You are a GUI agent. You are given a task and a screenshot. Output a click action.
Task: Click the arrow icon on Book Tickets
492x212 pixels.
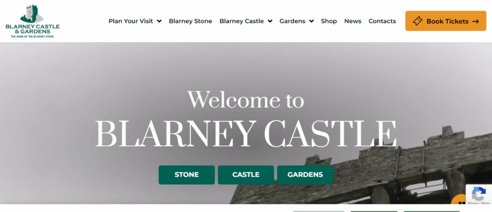click(476, 21)
